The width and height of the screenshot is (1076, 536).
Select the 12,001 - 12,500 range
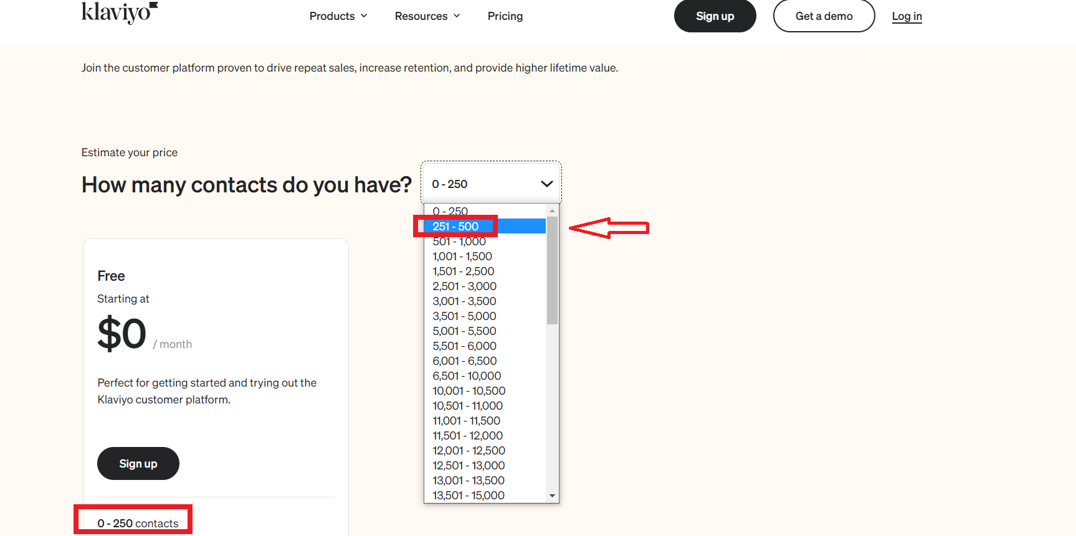point(485,451)
